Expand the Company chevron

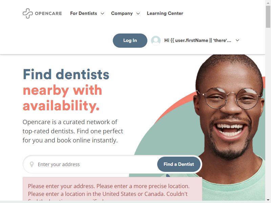click(138, 14)
